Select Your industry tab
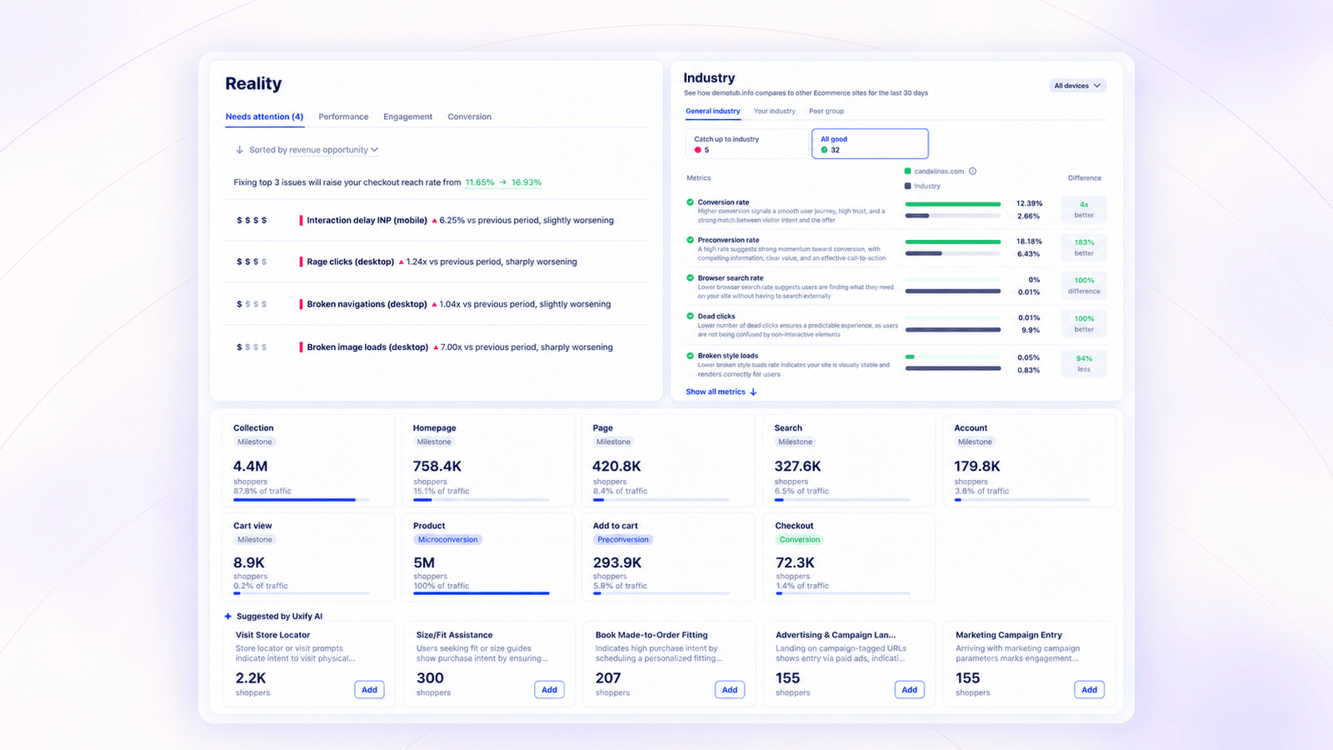The height and width of the screenshot is (750, 1333). tap(774, 111)
